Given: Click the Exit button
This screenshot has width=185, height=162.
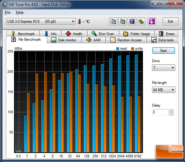Looking at the screenshot, I should (170, 21).
